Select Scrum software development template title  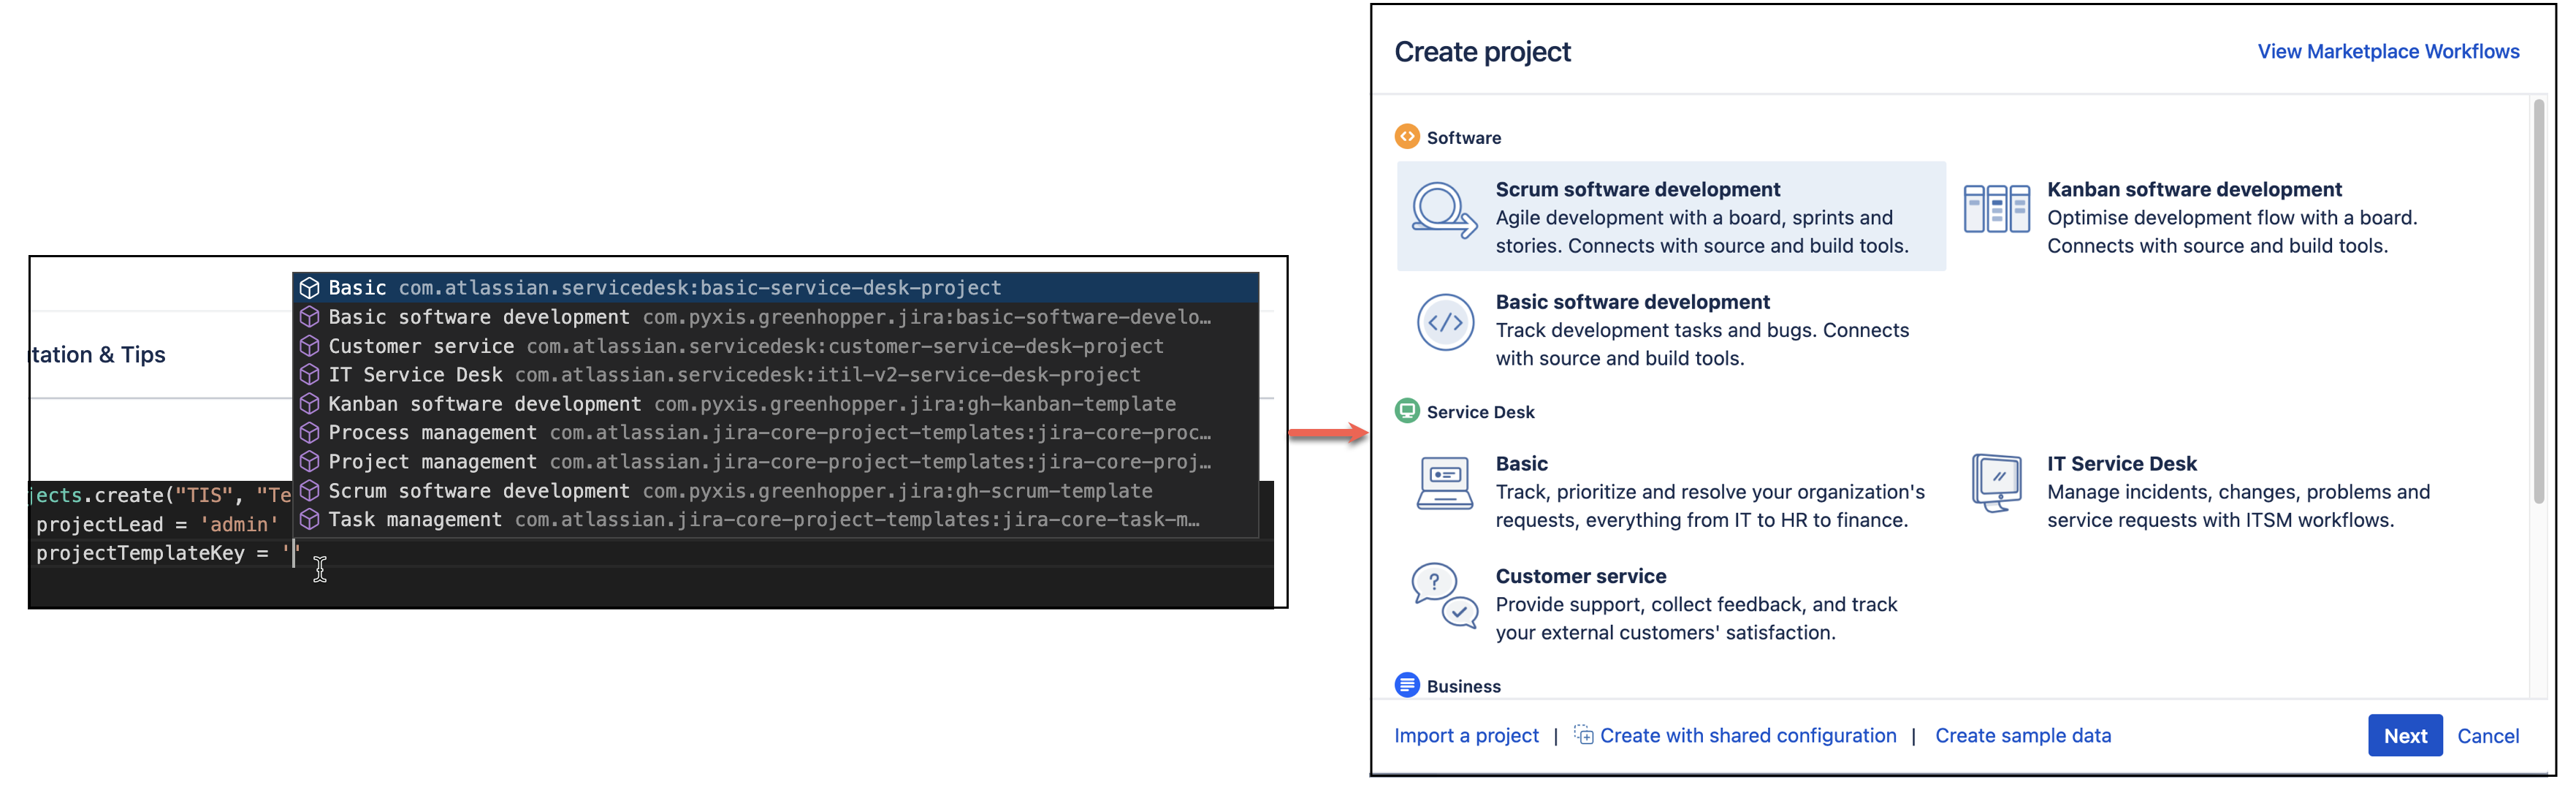tap(1637, 189)
